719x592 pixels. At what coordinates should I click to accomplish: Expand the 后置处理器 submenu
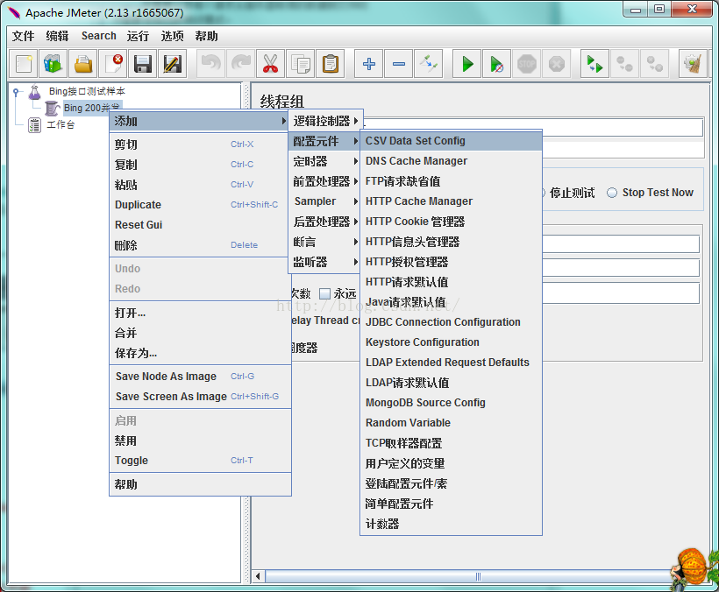click(324, 222)
